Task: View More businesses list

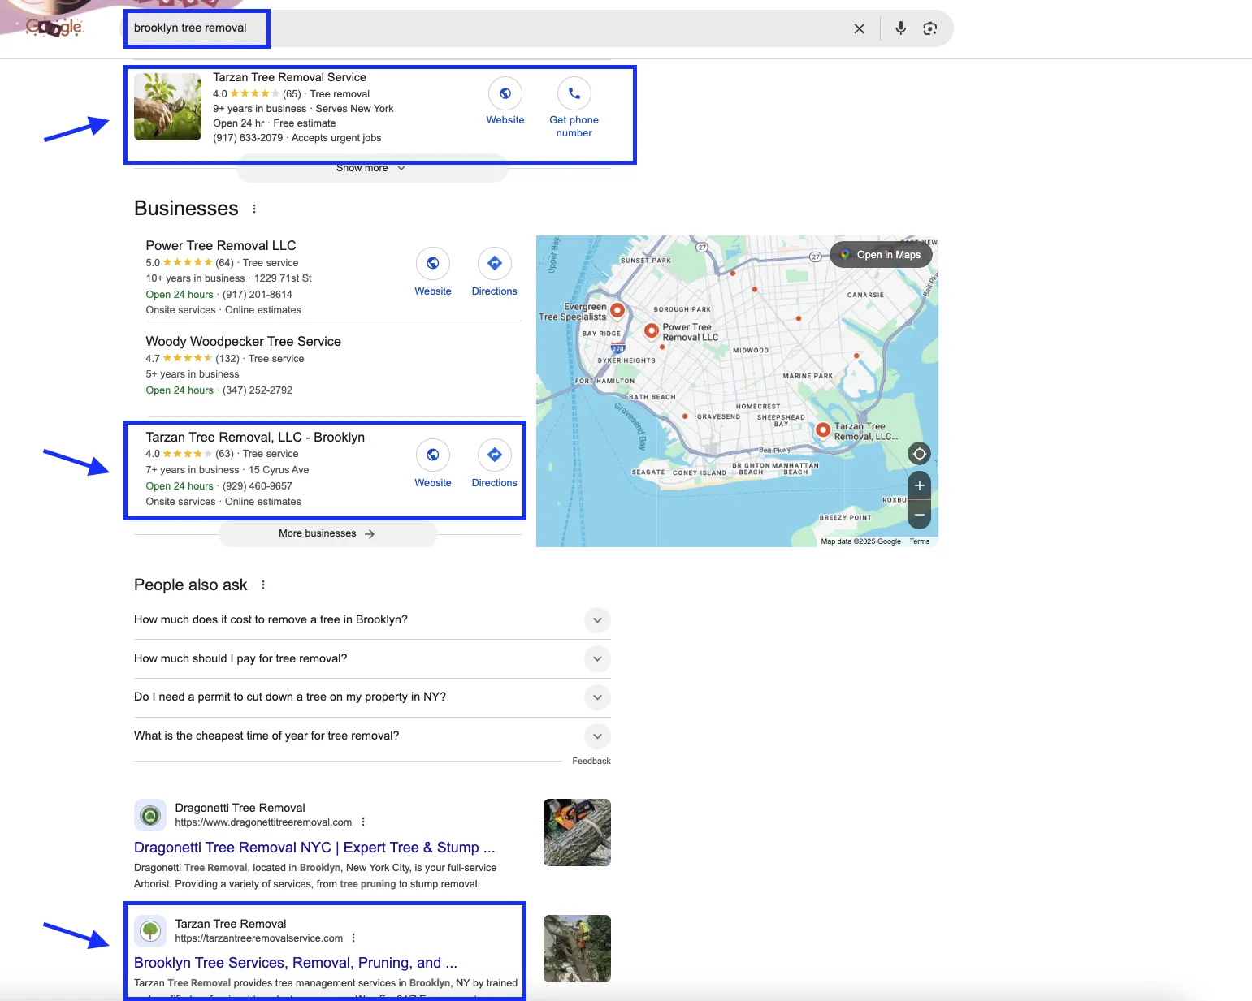Action: coord(327,533)
